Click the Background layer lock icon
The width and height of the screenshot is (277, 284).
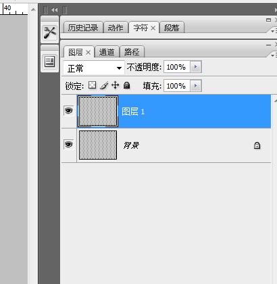[257, 145]
